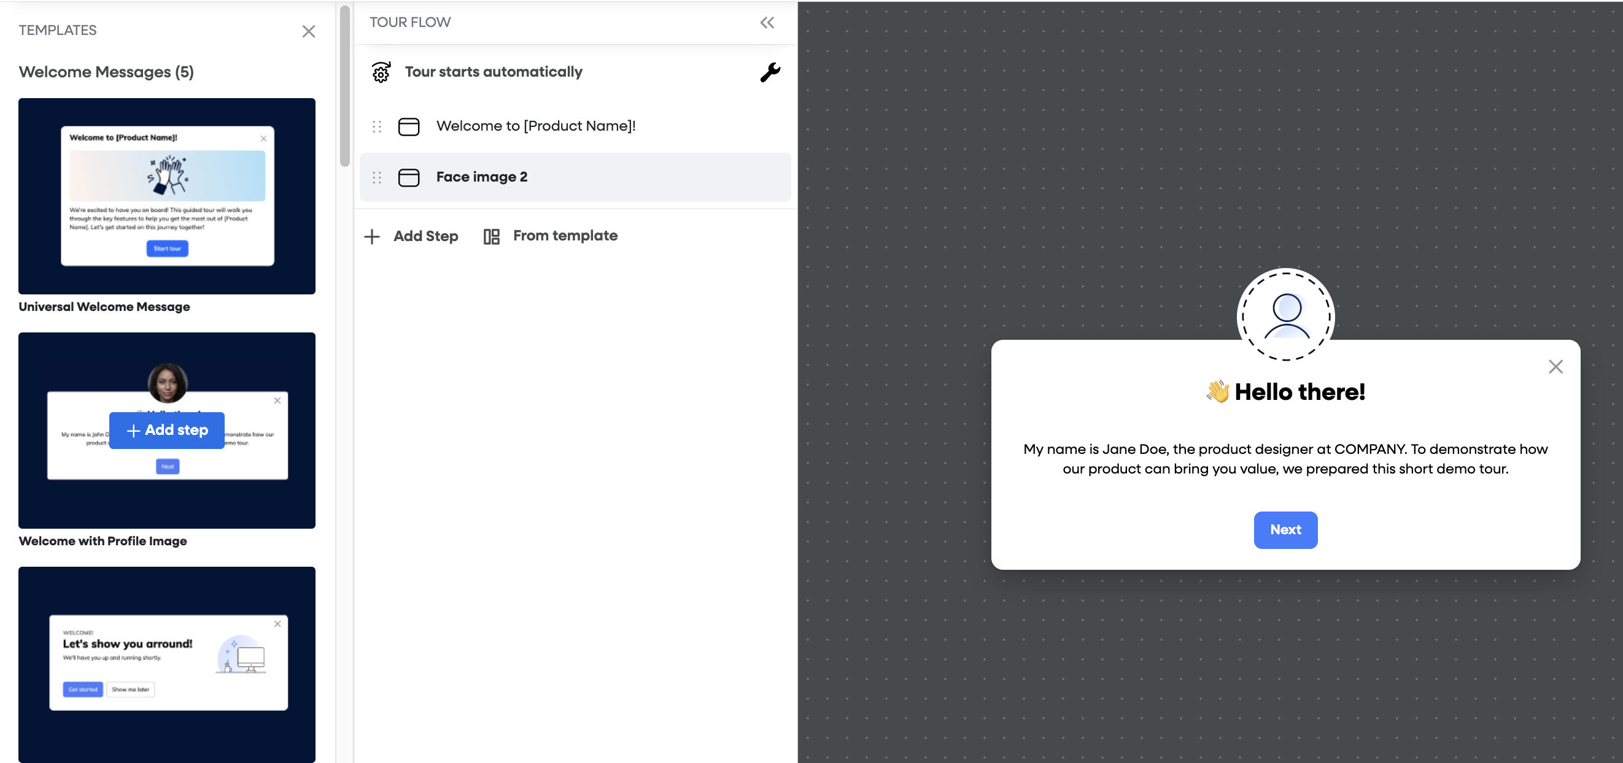The width and height of the screenshot is (1623, 763).
Task: Dismiss the Hello there preview modal
Action: 1555,366
